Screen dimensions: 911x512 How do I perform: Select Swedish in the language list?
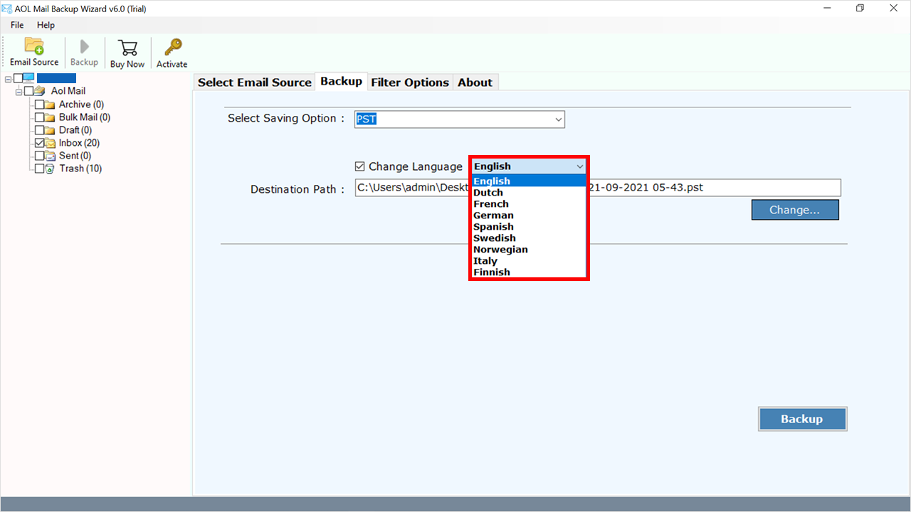tap(529, 238)
